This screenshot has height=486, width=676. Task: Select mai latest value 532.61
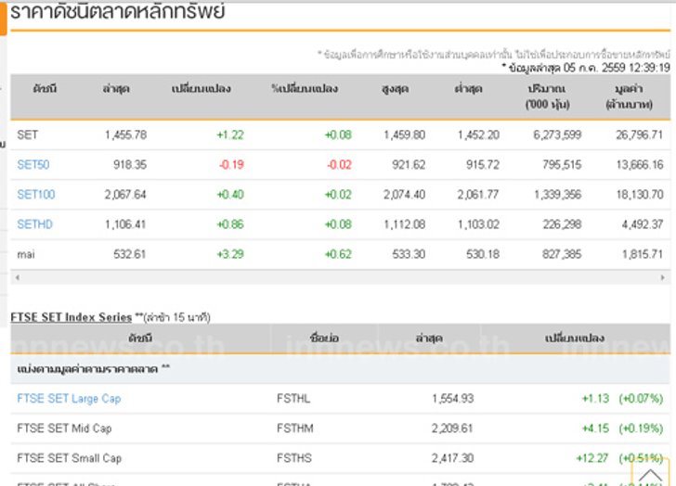click(130, 254)
